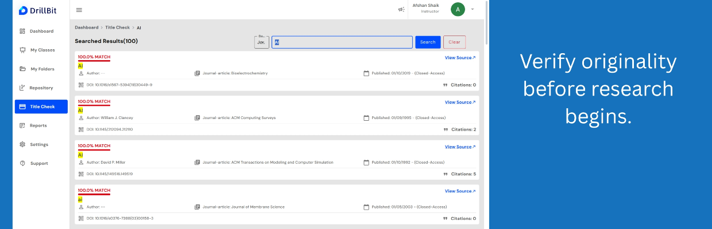
Task: Click the Settings gear icon
Action: (22, 144)
